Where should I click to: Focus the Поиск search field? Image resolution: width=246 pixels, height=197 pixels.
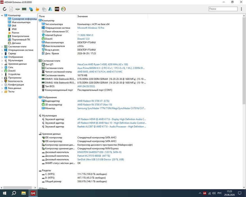[223, 9]
